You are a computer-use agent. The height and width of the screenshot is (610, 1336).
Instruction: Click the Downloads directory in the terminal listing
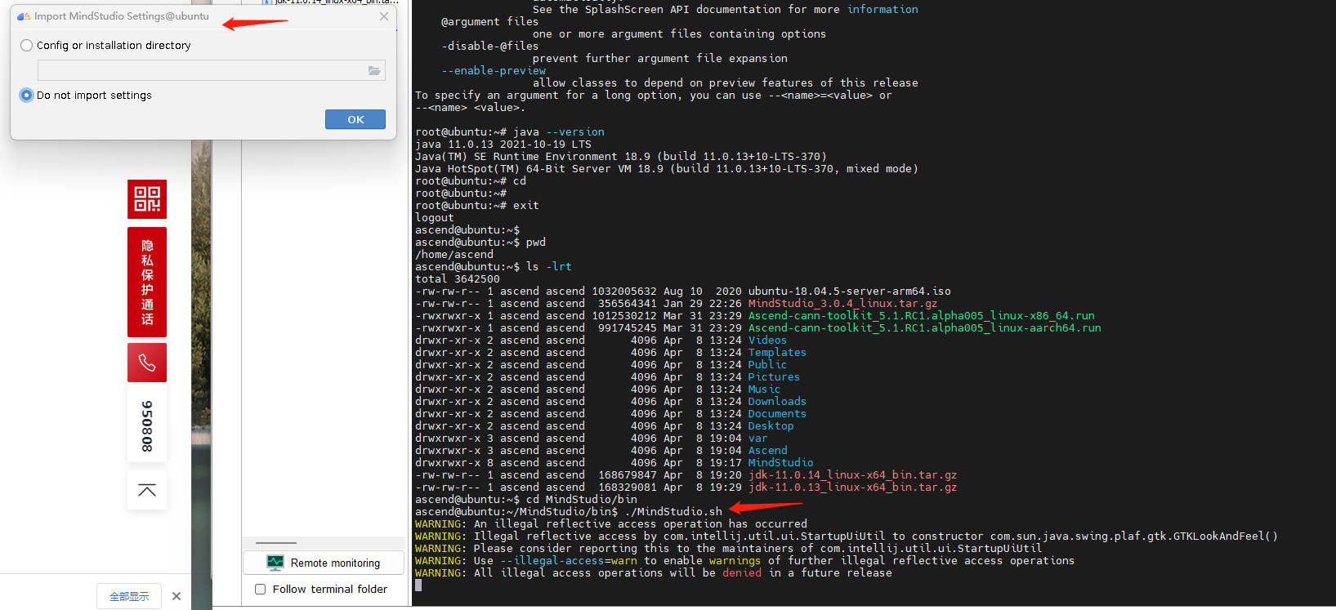778,402
